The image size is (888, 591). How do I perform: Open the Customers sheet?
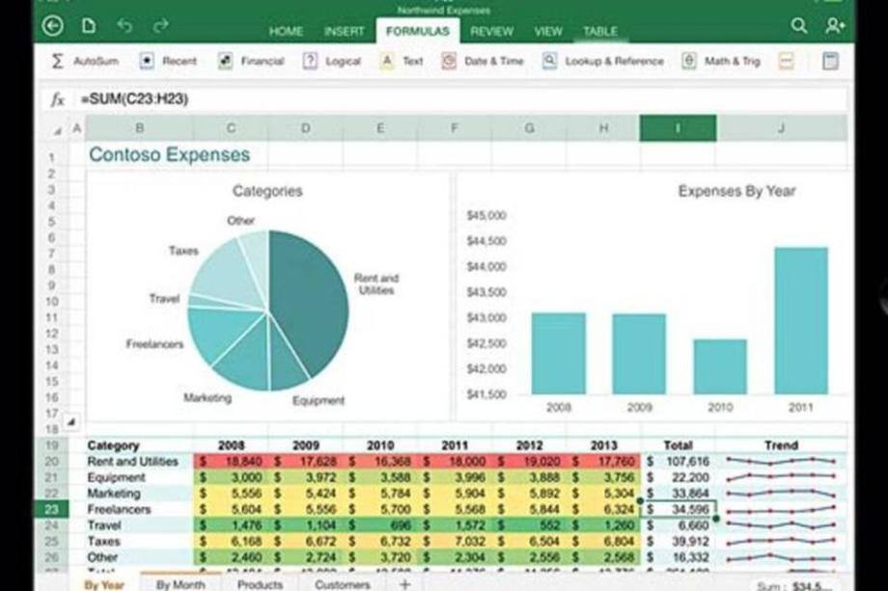342,583
